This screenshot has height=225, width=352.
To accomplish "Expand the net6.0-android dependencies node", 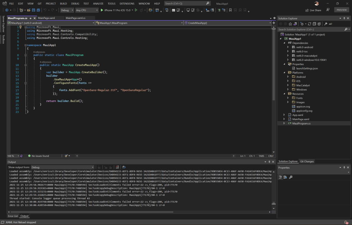I will click(x=288, y=47).
